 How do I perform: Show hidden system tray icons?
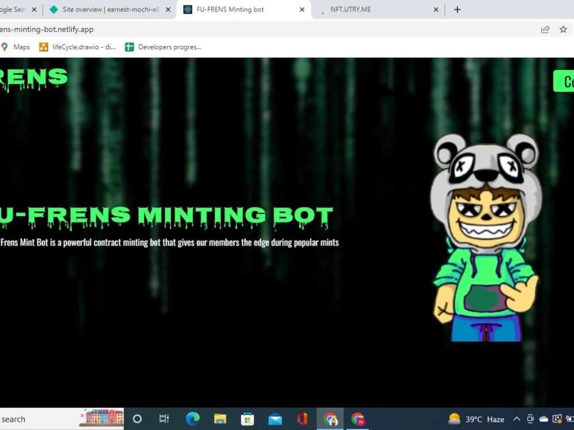click(x=517, y=419)
